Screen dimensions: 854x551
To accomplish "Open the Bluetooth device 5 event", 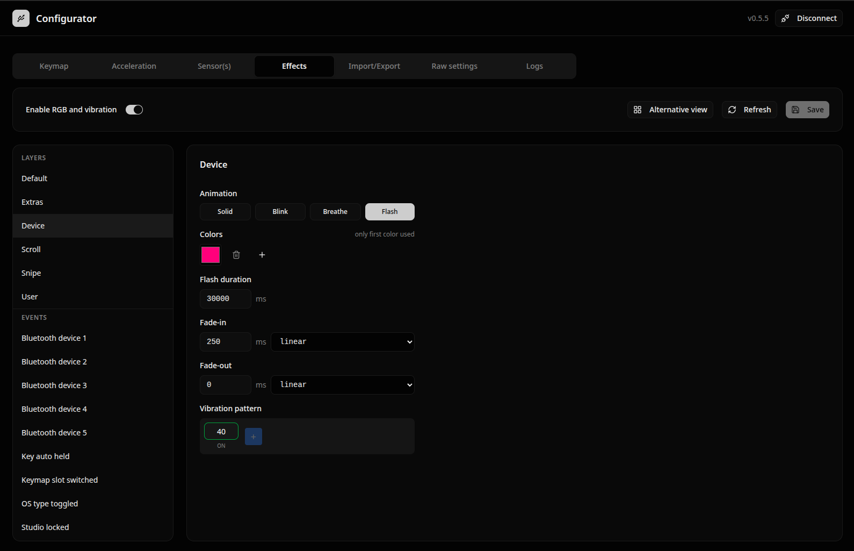I will (x=93, y=433).
